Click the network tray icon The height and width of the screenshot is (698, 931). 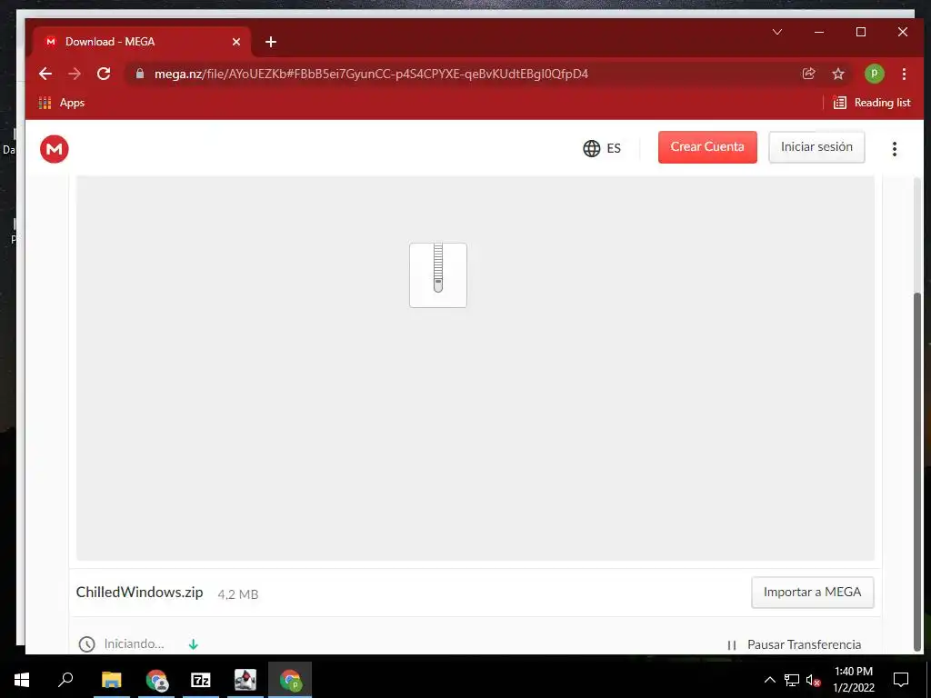[x=792, y=680]
